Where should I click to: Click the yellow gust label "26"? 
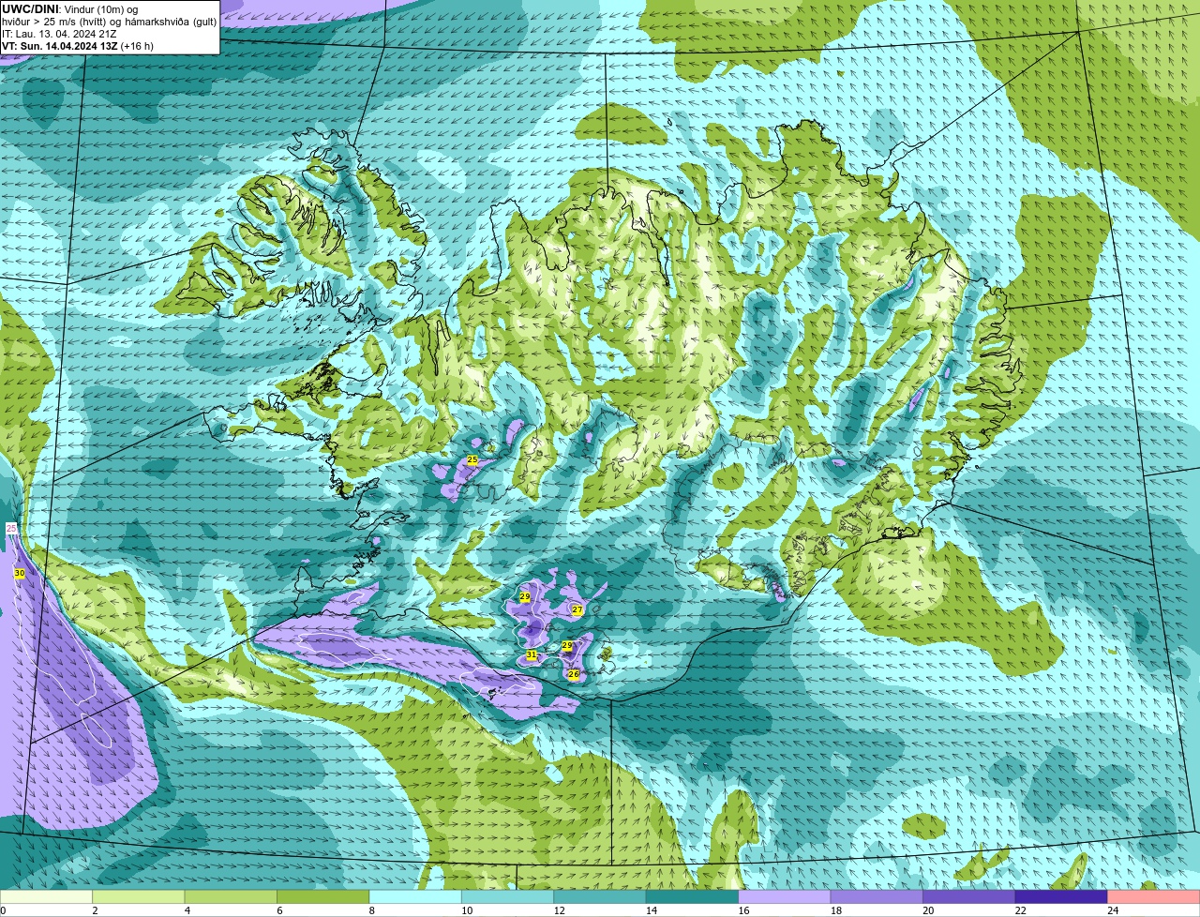point(574,674)
